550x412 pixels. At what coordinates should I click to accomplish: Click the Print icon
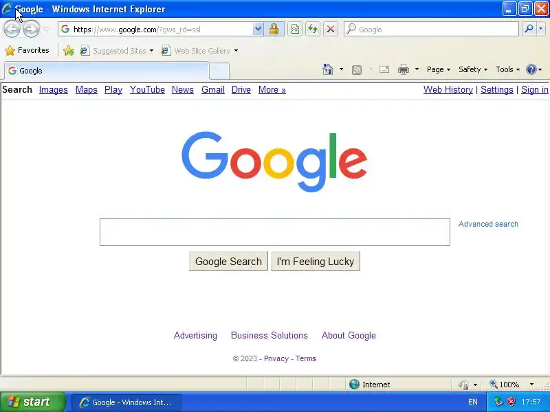(x=404, y=69)
